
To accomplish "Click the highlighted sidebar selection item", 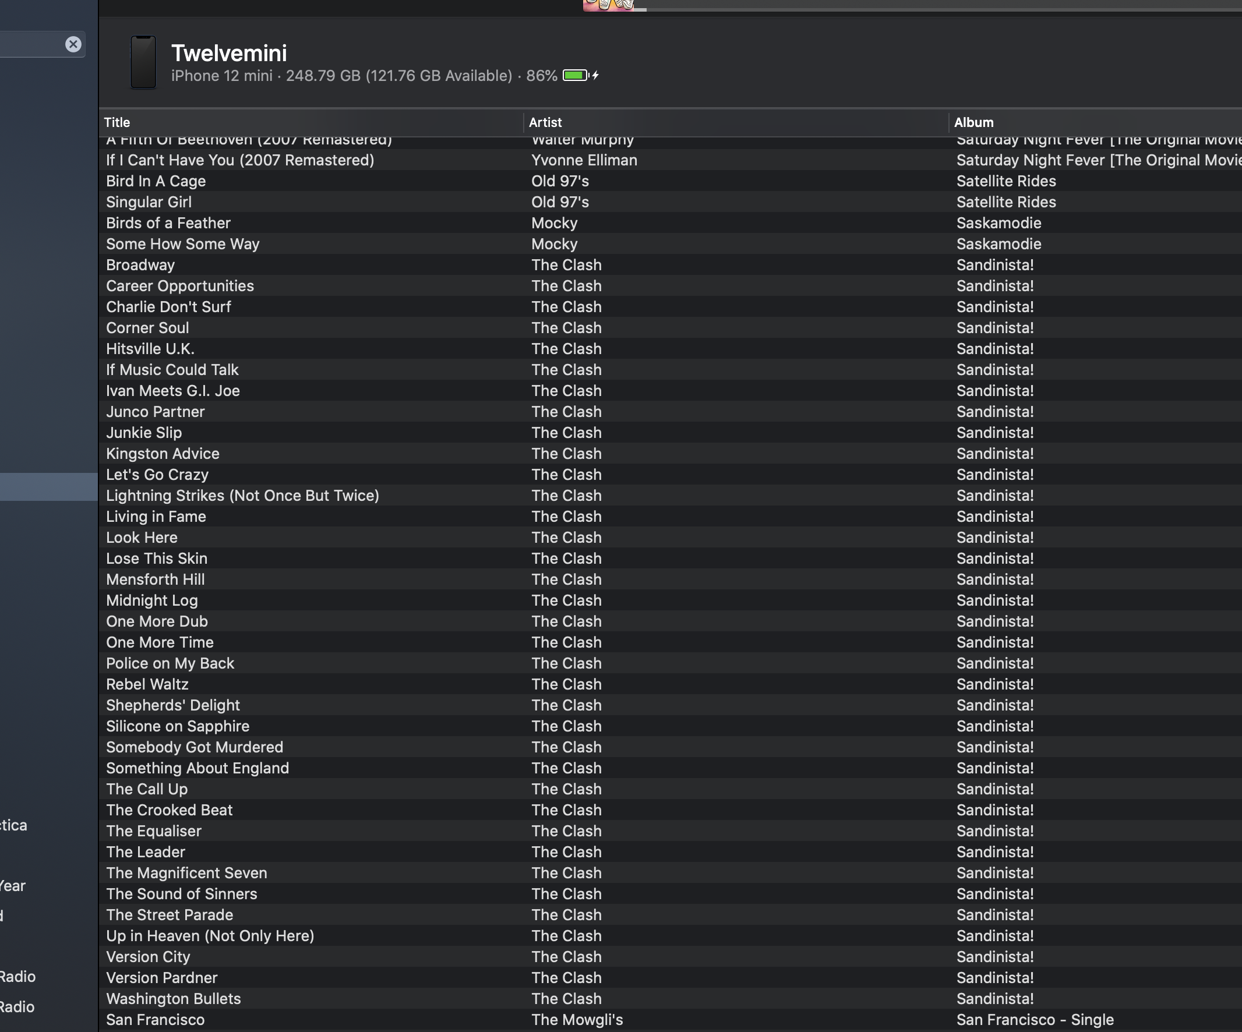I will (48, 487).
